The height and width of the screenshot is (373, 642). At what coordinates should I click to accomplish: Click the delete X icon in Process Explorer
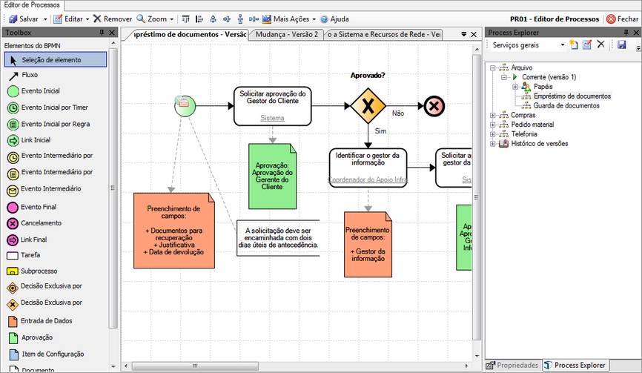click(600, 44)
